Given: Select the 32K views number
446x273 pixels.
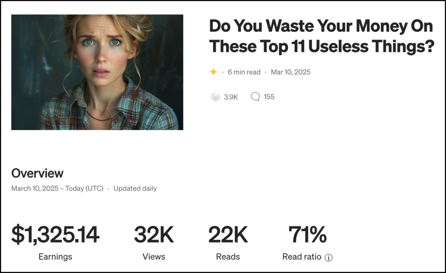Looking at the screenshot, I should click(x=154, y=235).
